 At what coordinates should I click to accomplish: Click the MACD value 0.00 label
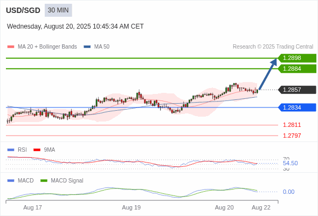pyautogui.click(x=288, y=192)
